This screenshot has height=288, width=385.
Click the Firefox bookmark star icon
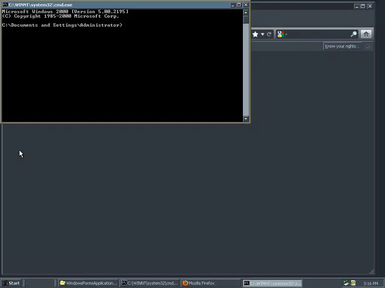pyautogui.click(x=255, y=34)
